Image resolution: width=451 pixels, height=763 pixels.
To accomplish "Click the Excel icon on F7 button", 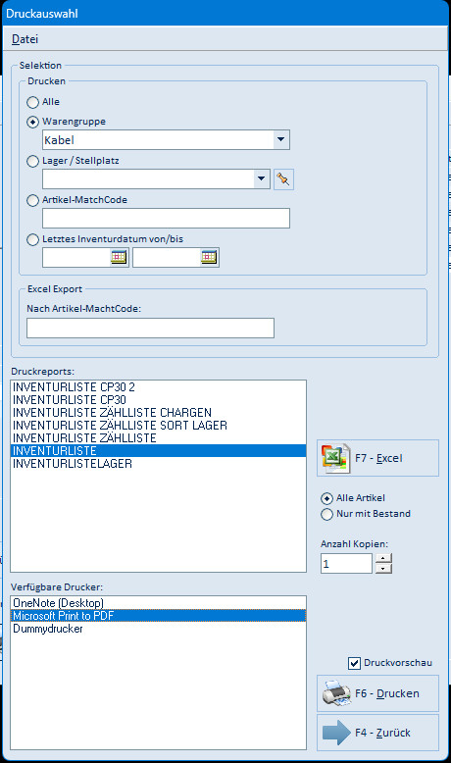I will [335, 458].
